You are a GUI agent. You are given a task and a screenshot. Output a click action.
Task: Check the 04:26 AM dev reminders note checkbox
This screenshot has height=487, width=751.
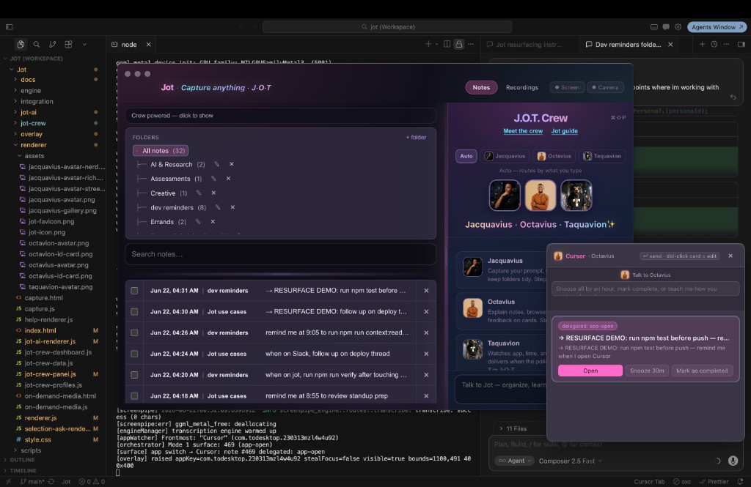tap(135, 332)
